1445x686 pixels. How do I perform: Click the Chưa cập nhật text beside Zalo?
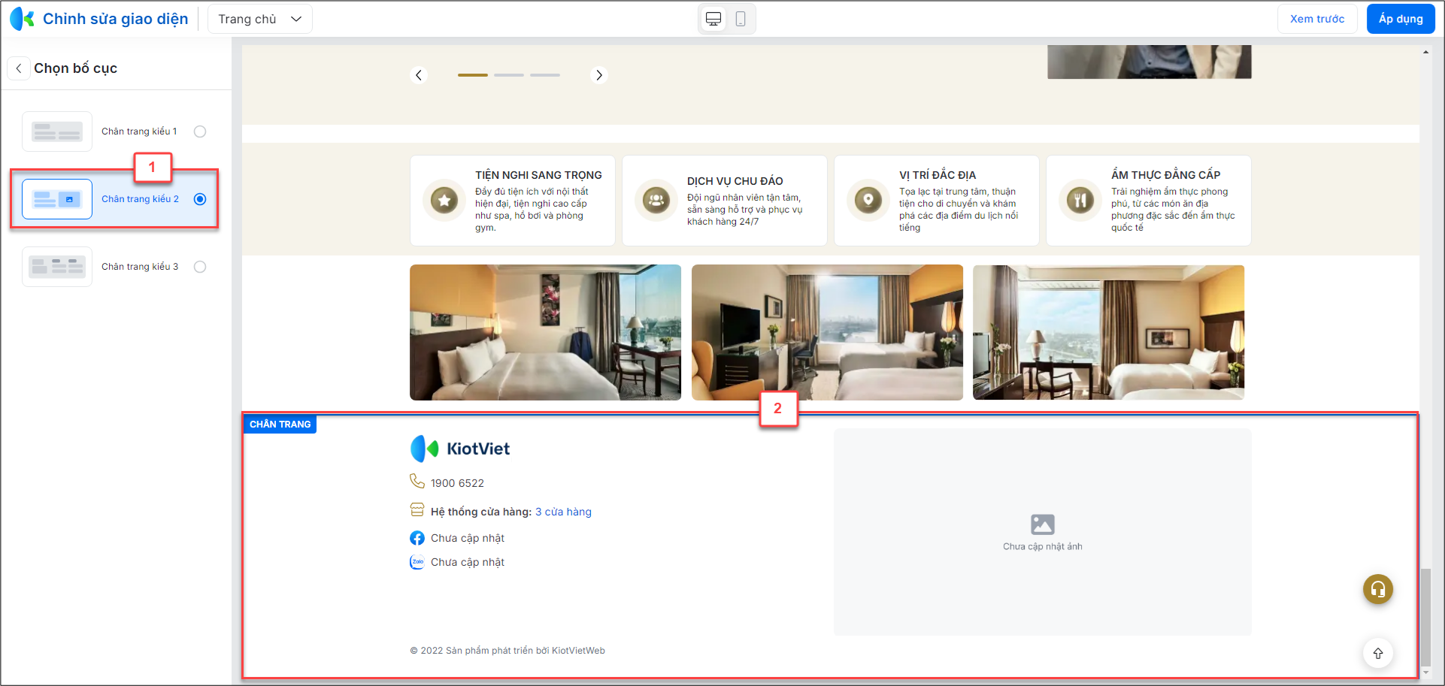pos(468,562)
